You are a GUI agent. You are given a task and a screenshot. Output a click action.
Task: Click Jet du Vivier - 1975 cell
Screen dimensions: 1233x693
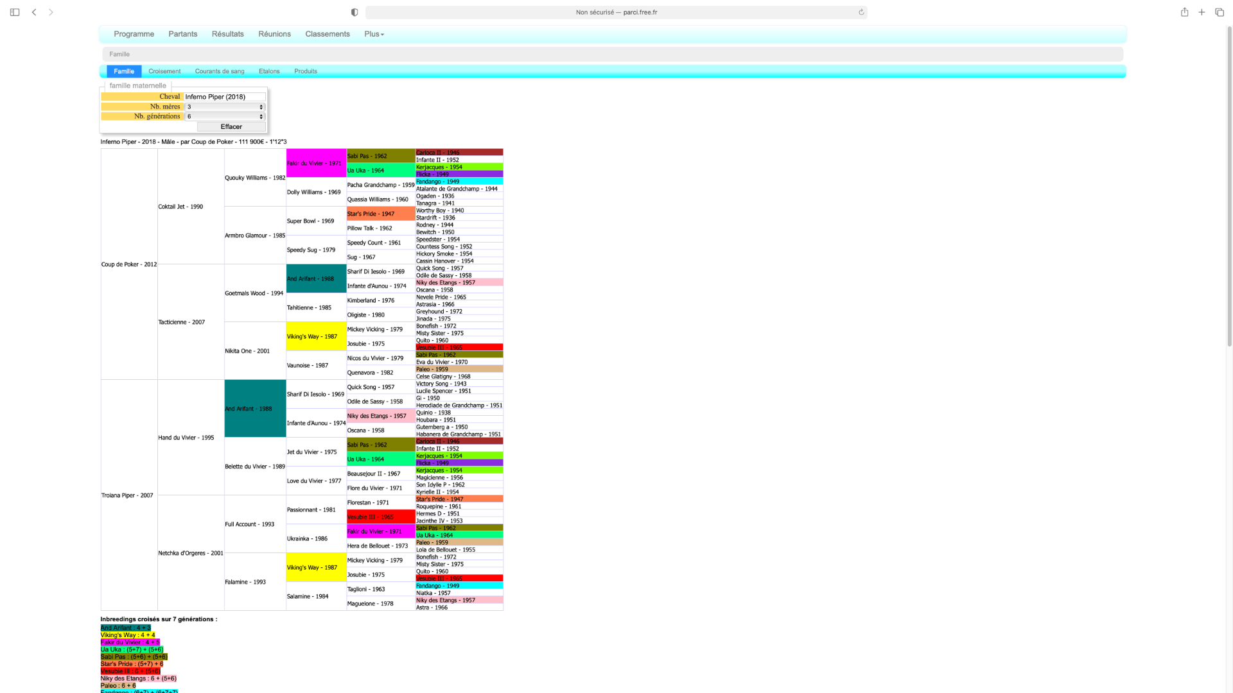pyautogui.click(x=316, y=452)
